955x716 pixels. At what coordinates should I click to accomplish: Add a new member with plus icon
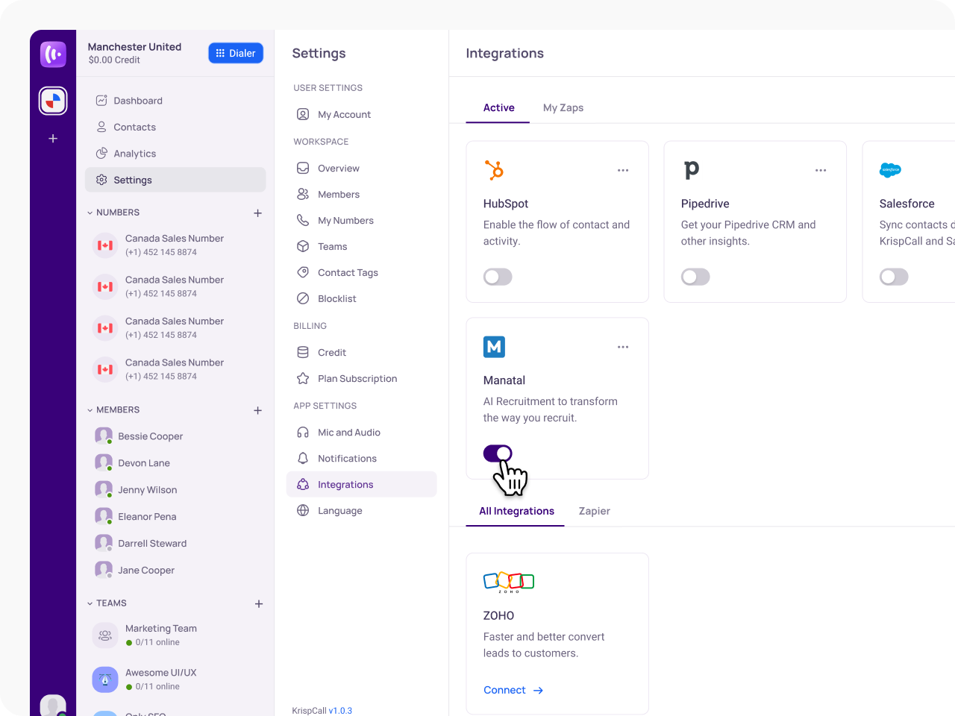257,411
